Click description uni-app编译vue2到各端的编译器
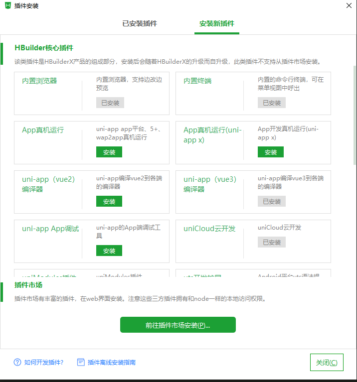 click(129, 182)
